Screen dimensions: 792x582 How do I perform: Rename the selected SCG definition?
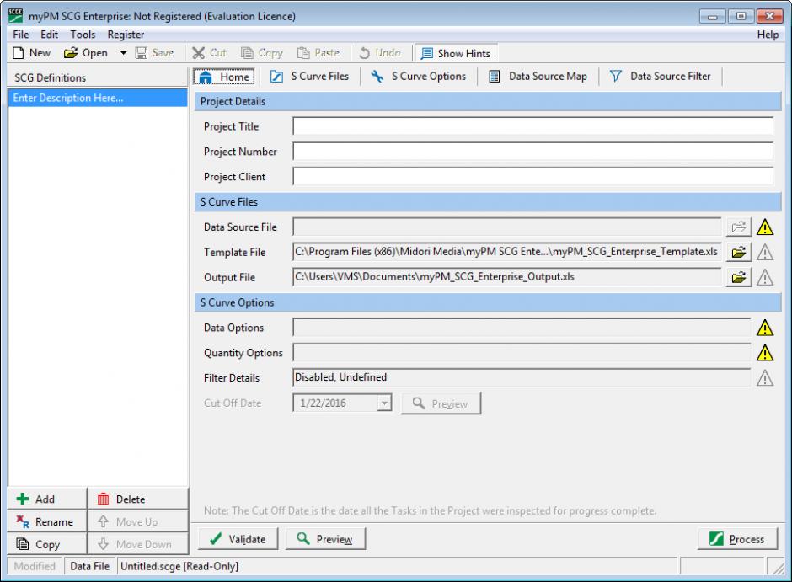tap(47, 522)
